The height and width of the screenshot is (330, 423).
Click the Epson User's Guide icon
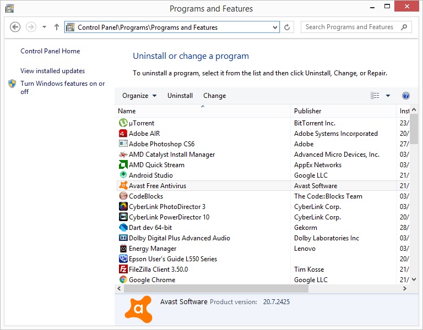123,258
